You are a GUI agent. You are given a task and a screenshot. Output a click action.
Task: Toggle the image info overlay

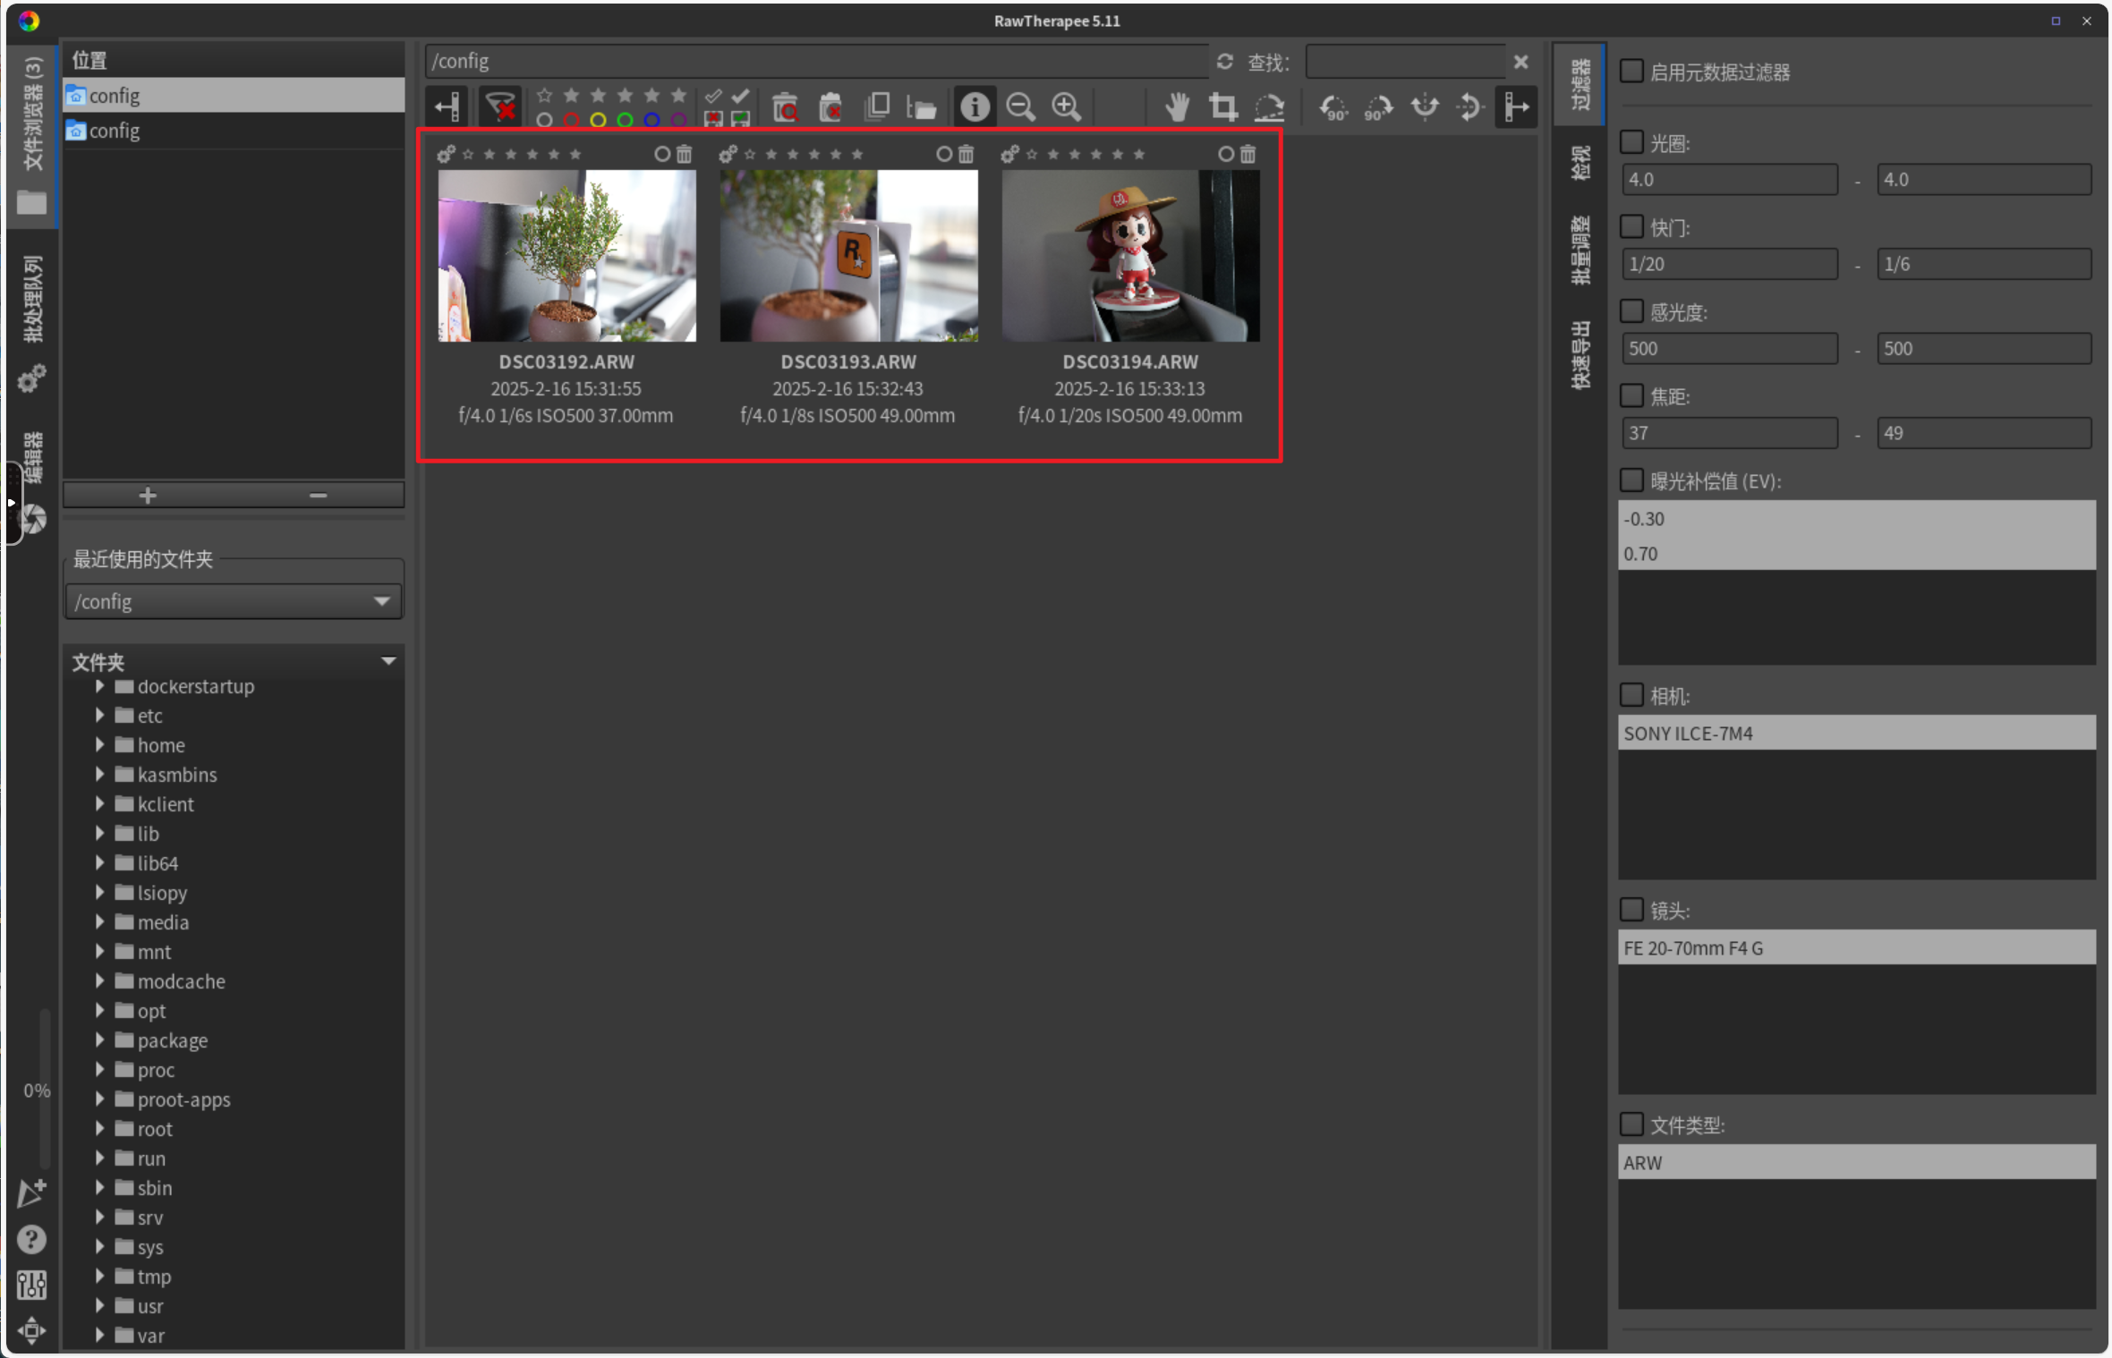975,107
